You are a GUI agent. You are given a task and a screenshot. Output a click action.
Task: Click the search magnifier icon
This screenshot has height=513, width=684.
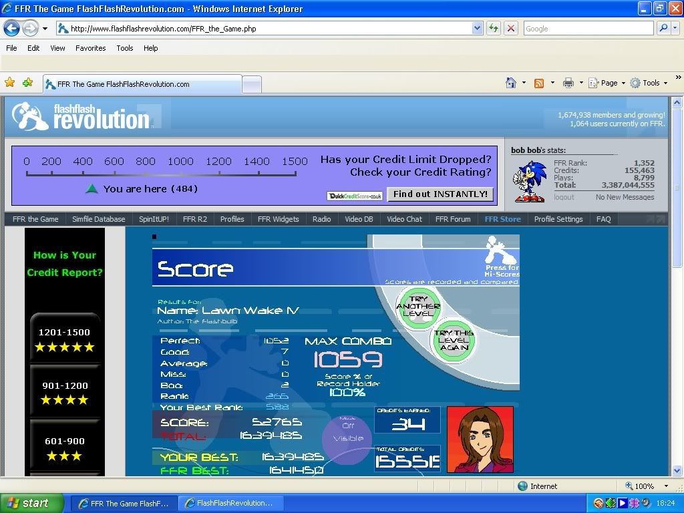click(663, 28)
